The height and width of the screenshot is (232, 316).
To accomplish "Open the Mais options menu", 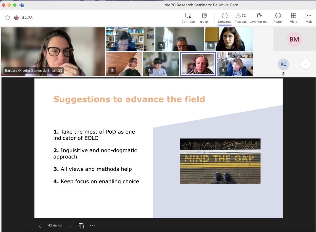I will [309, 16].
